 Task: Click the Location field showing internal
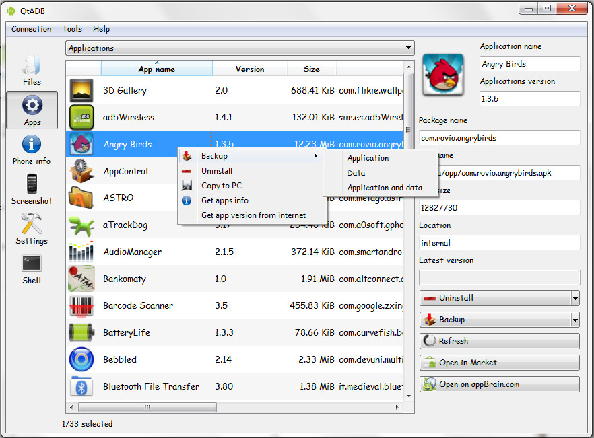499,243
